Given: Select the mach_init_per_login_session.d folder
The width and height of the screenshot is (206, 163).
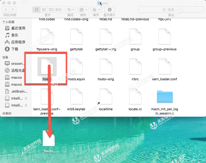Looking at the screenshot, I should [165, 97].
